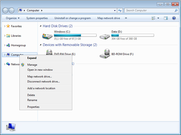
Task: Select the Windows (C:) drive icon
Action: click(47, 36)
